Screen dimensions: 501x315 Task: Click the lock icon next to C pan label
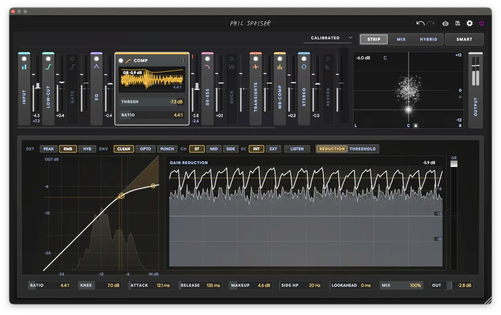click(x=416, y=126)
